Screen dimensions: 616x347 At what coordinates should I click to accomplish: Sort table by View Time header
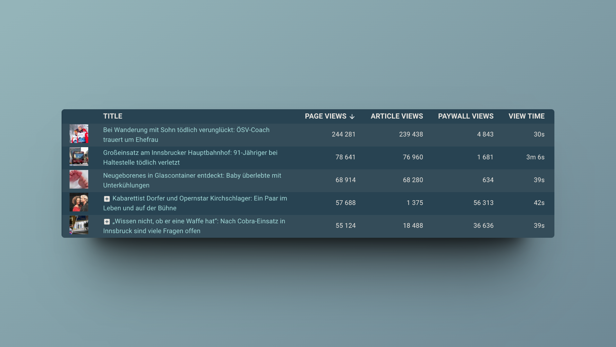526,116
